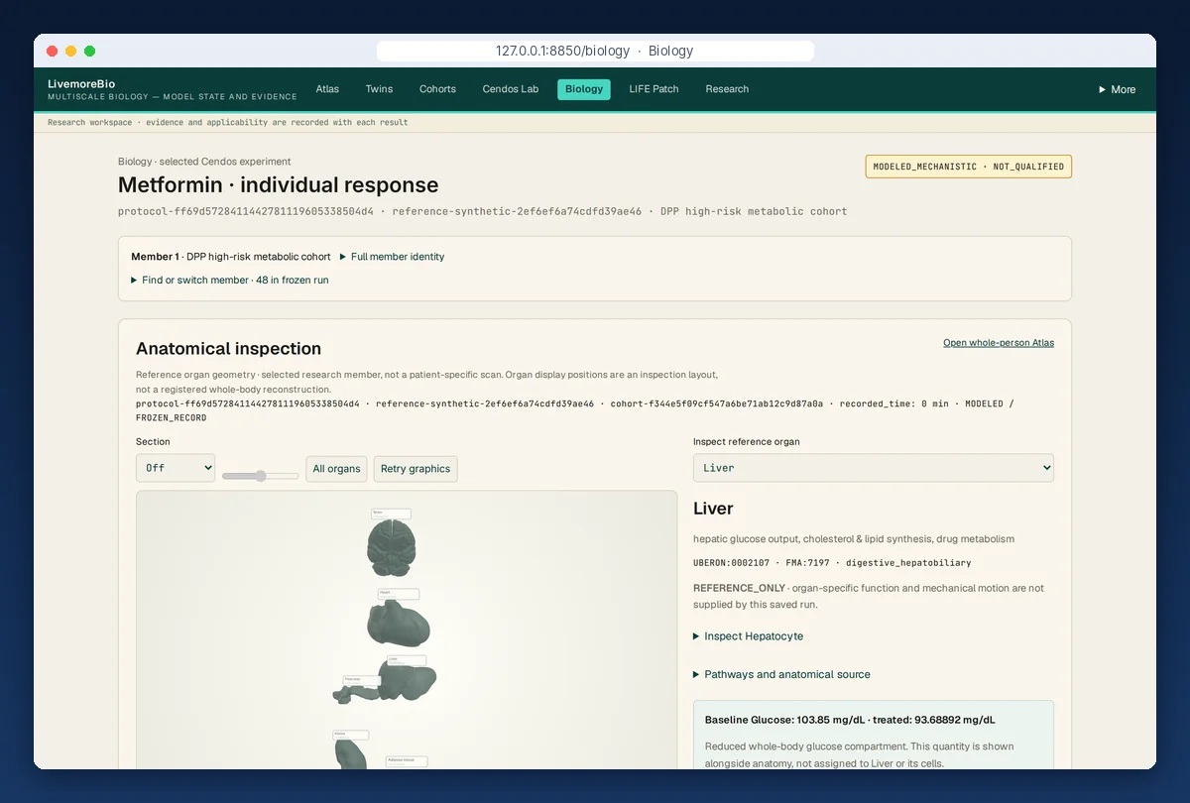Click the pancreas organ model

click(355, 693)
